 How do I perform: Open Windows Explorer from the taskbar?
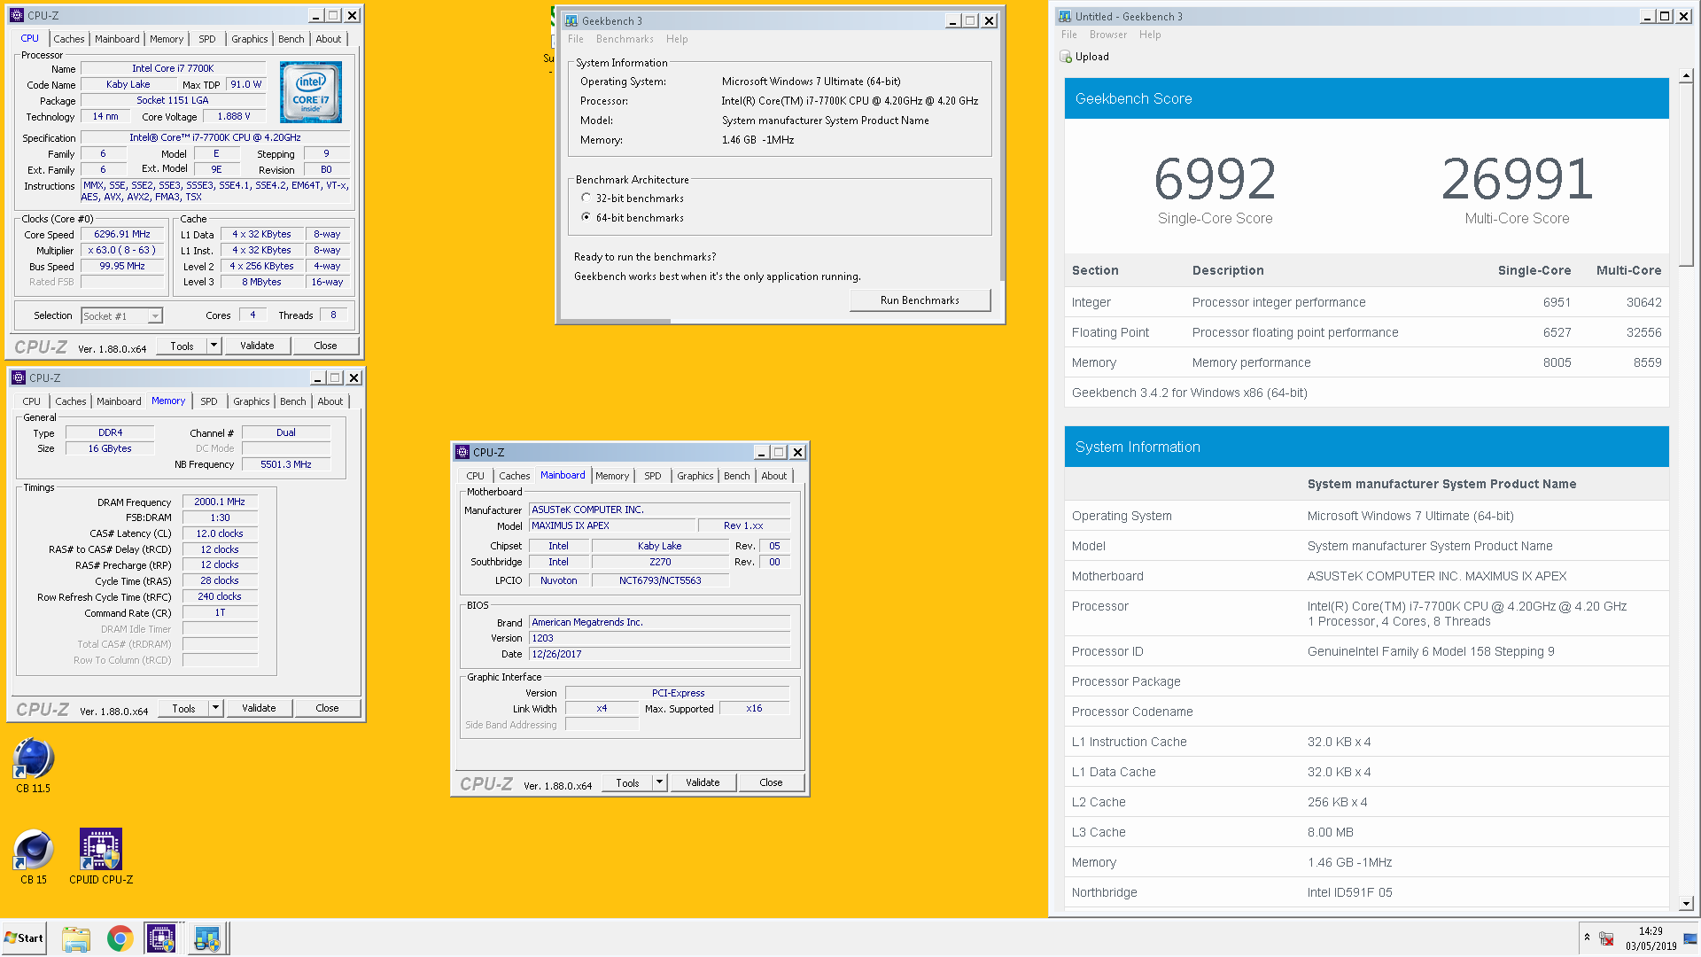(x=76, y=938)
